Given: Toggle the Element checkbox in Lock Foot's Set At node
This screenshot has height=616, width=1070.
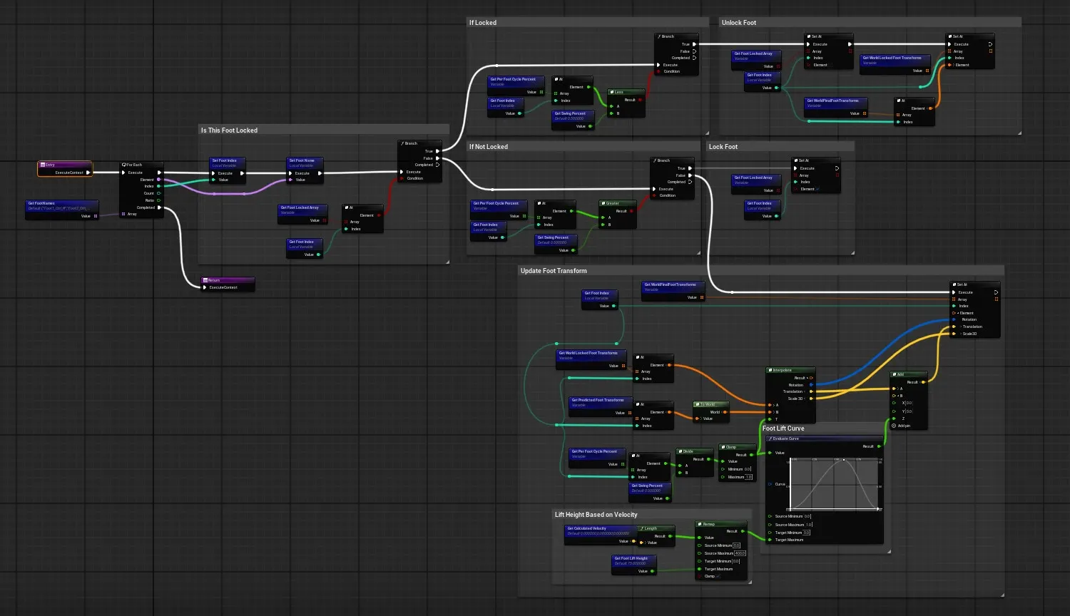Looking at the screenshot, I should pyautogui.click(x=817, y=189).
